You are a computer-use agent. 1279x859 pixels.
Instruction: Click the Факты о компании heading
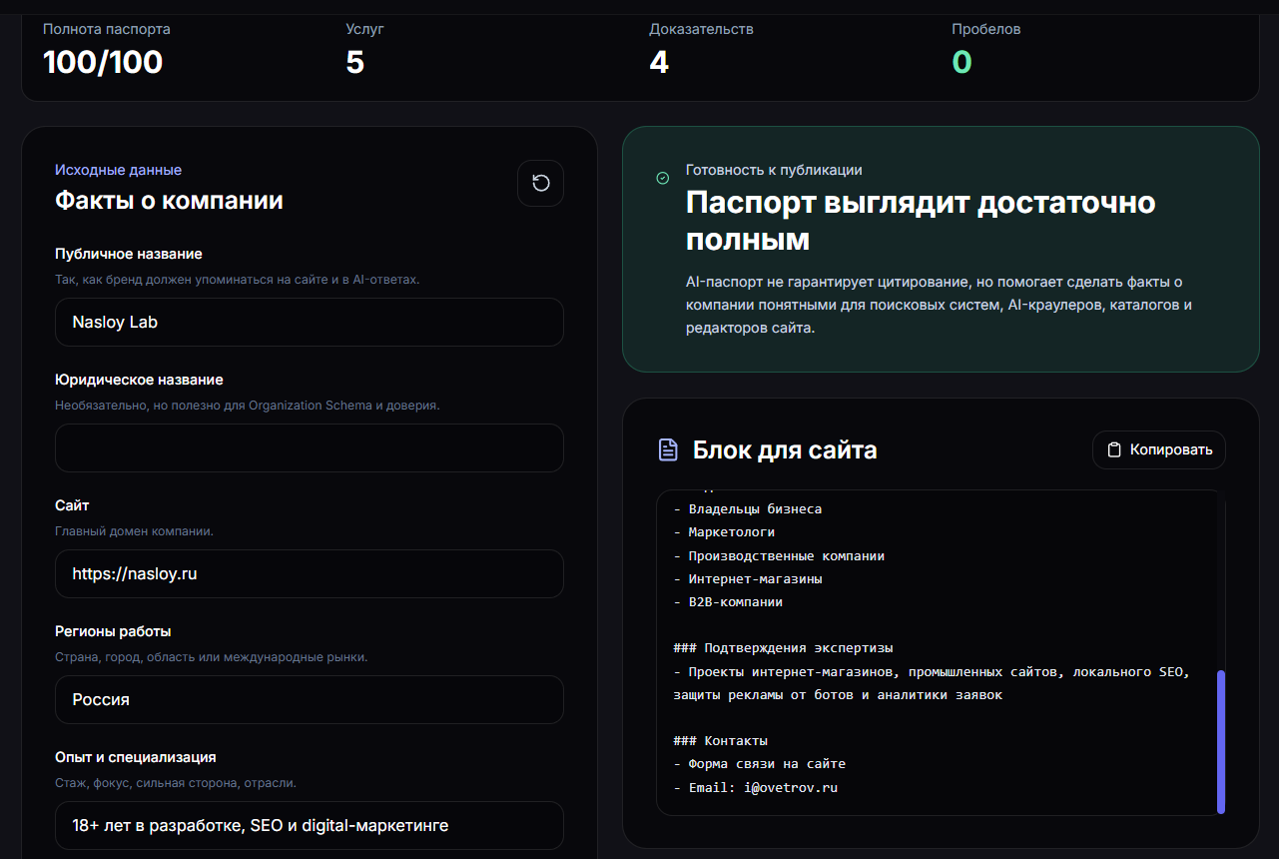point(169,200)
